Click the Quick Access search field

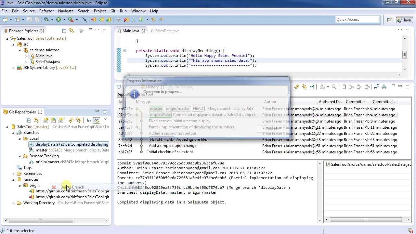[357, 19]
